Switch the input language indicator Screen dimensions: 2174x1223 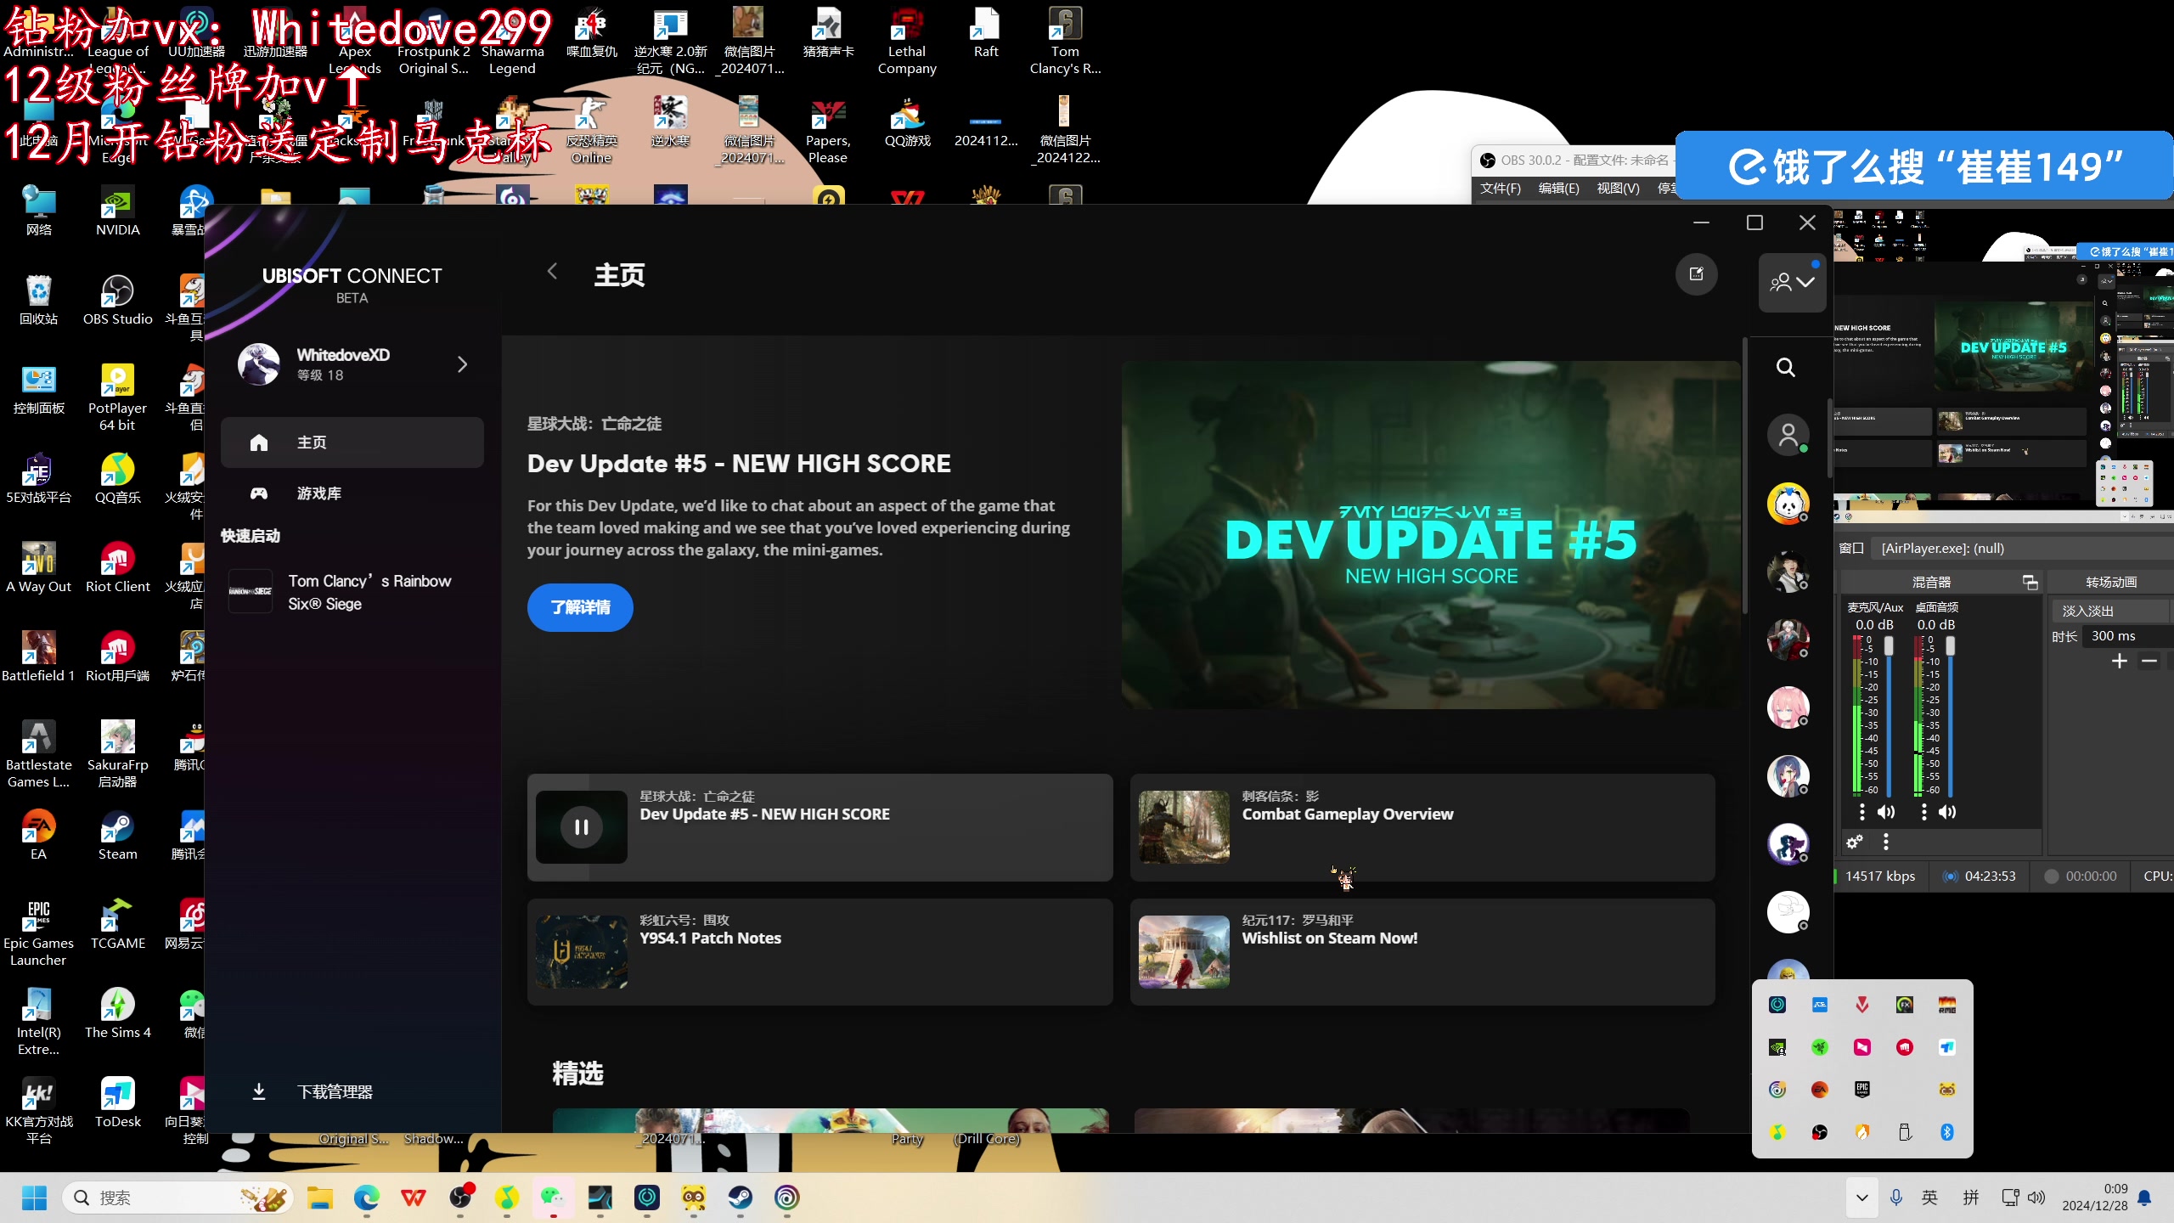coord(1930,1198)
